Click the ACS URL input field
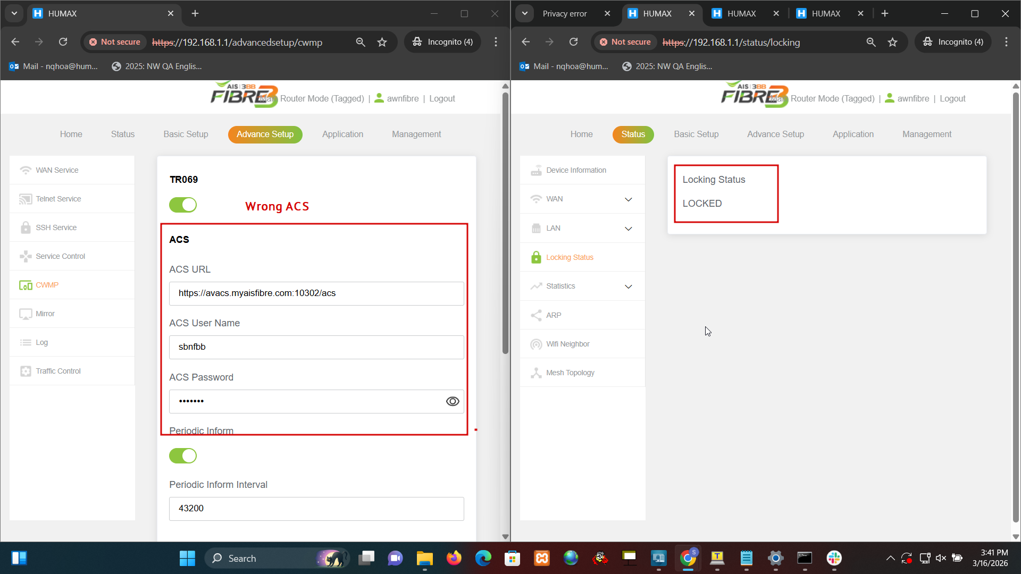The image size is (1021, 574). [316, 293]
